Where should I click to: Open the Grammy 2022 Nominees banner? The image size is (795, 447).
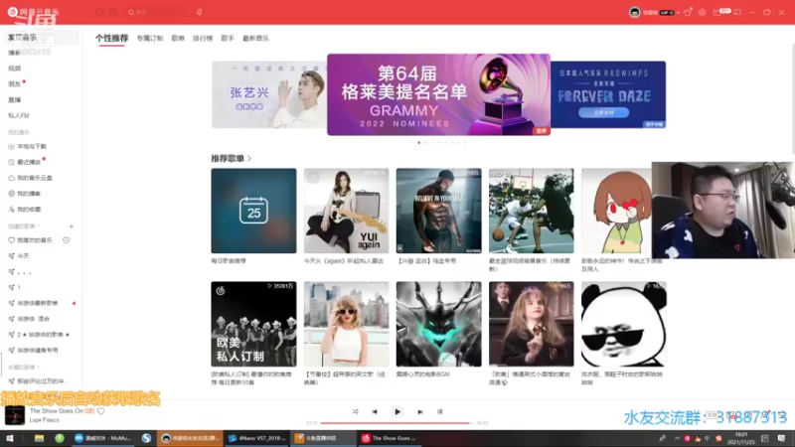point(438,94)
